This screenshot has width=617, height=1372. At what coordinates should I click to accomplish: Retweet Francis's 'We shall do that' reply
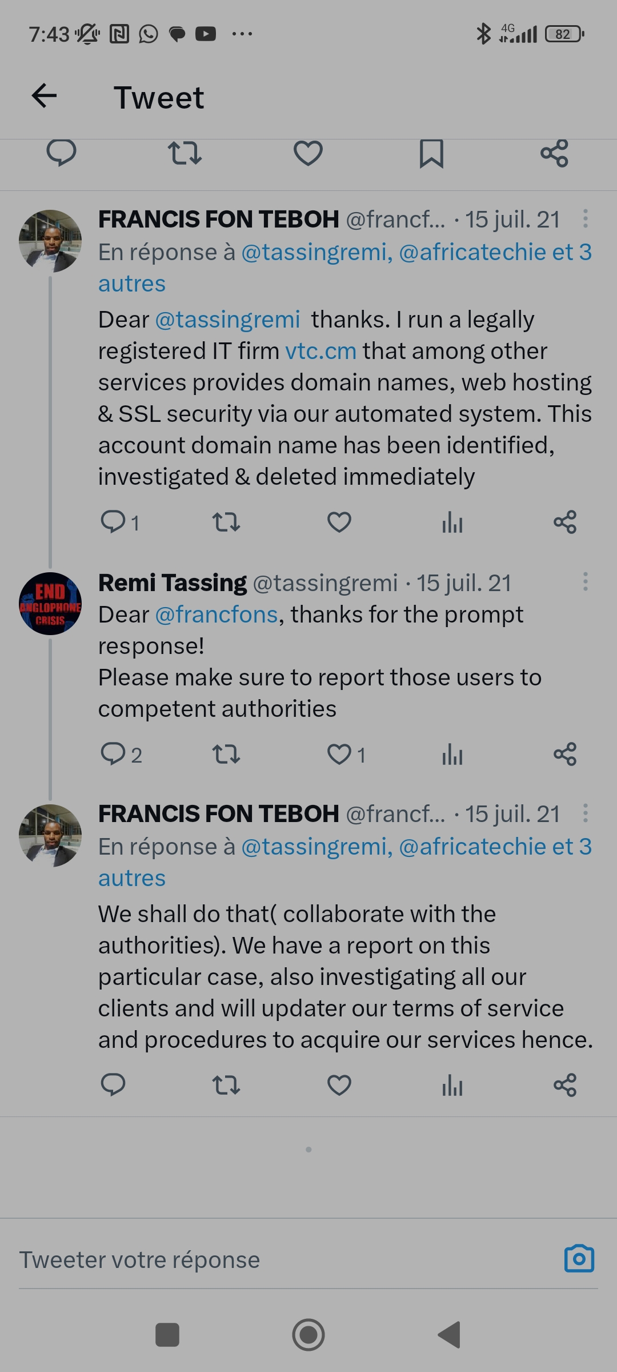(x=226, y=1085)
